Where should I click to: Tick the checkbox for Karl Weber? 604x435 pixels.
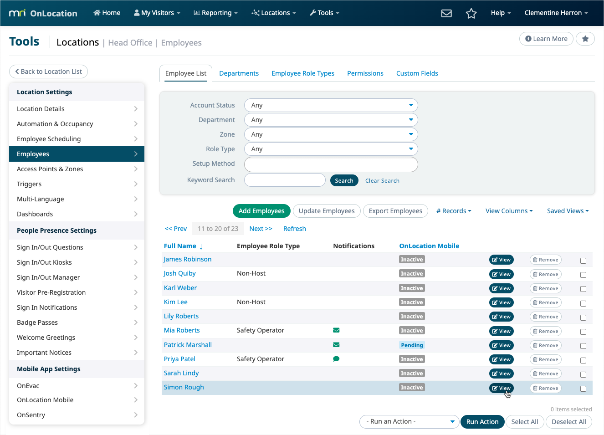pyautogui.click(x=583, y=289)
